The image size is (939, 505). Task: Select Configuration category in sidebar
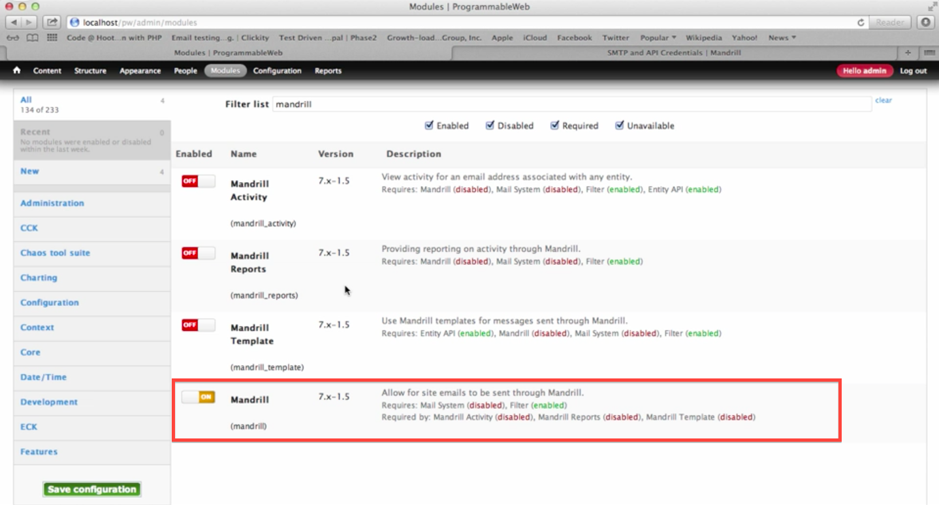click(92, 302)
